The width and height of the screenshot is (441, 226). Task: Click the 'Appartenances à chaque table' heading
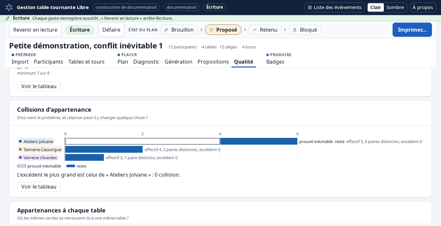(61, 210)
